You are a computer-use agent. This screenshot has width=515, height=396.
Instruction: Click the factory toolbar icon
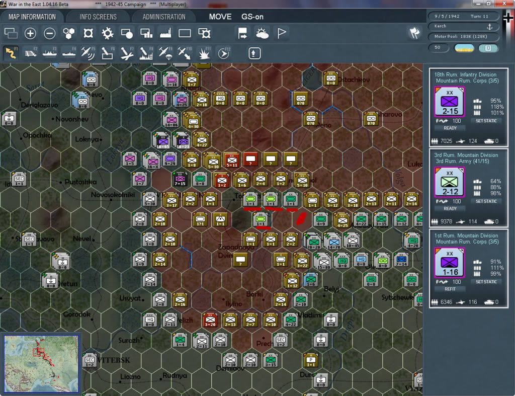point(165,33)
